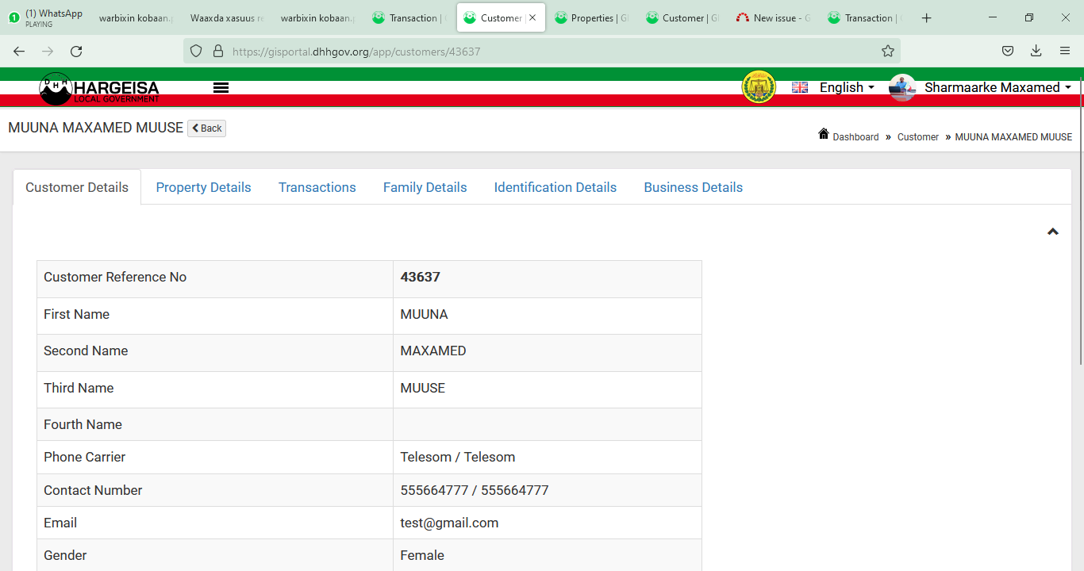
Task: Click the yellow government emblem icon
Action: 759,87
